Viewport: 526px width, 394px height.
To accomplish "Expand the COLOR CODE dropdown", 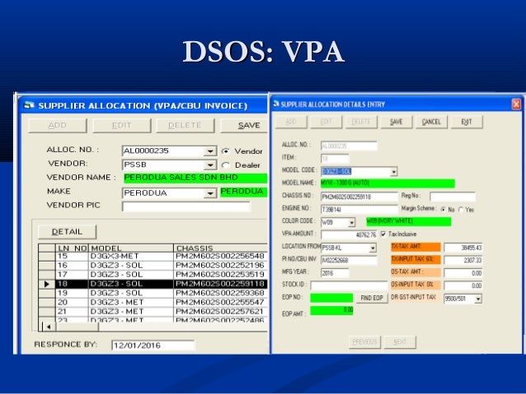I will (x=351, y=222).
